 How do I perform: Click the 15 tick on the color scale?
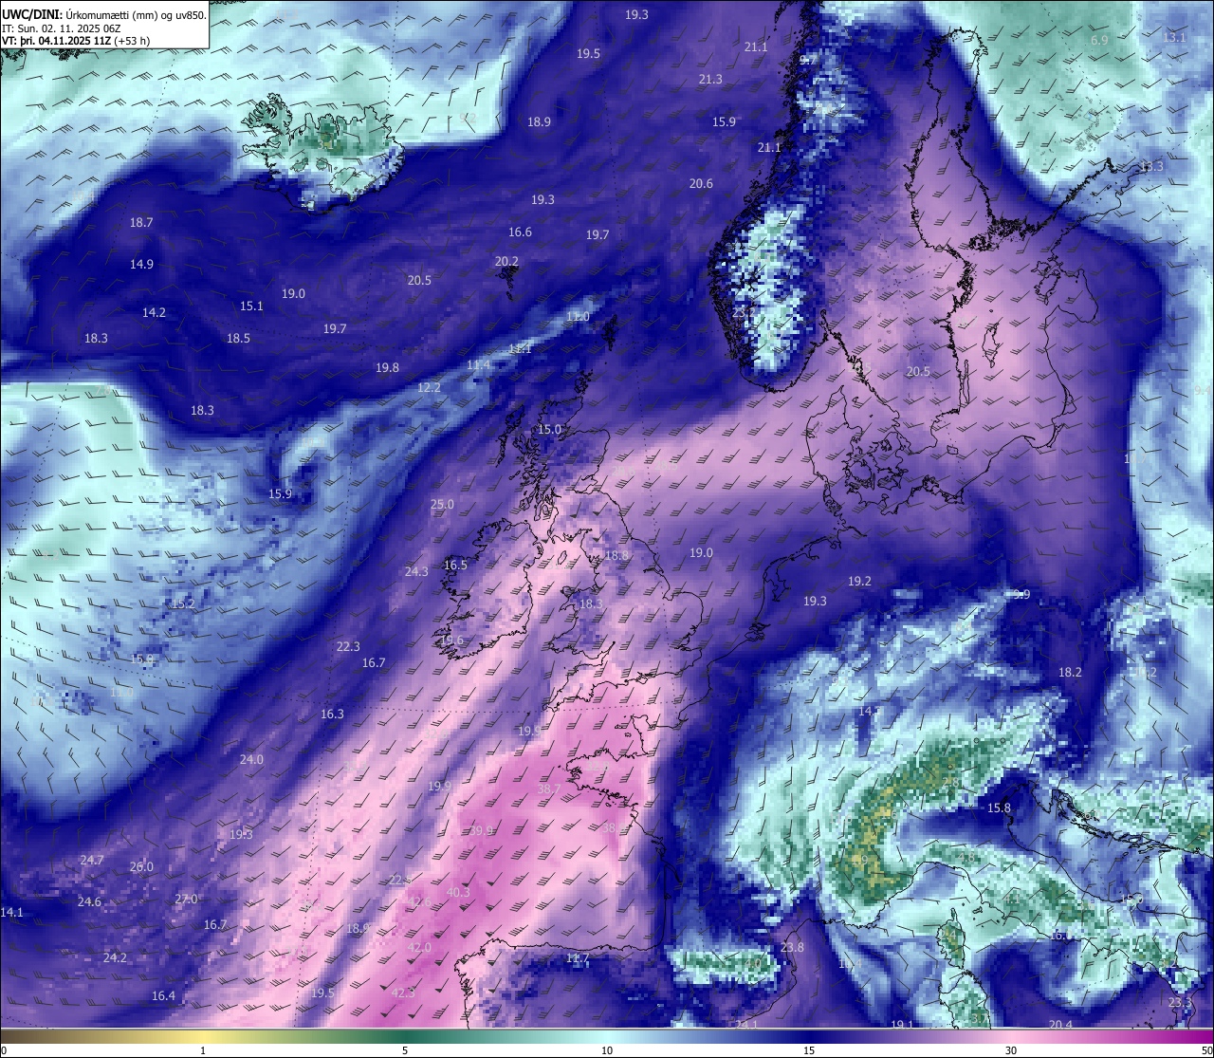pyautogui.click(x=809, y=1050)
